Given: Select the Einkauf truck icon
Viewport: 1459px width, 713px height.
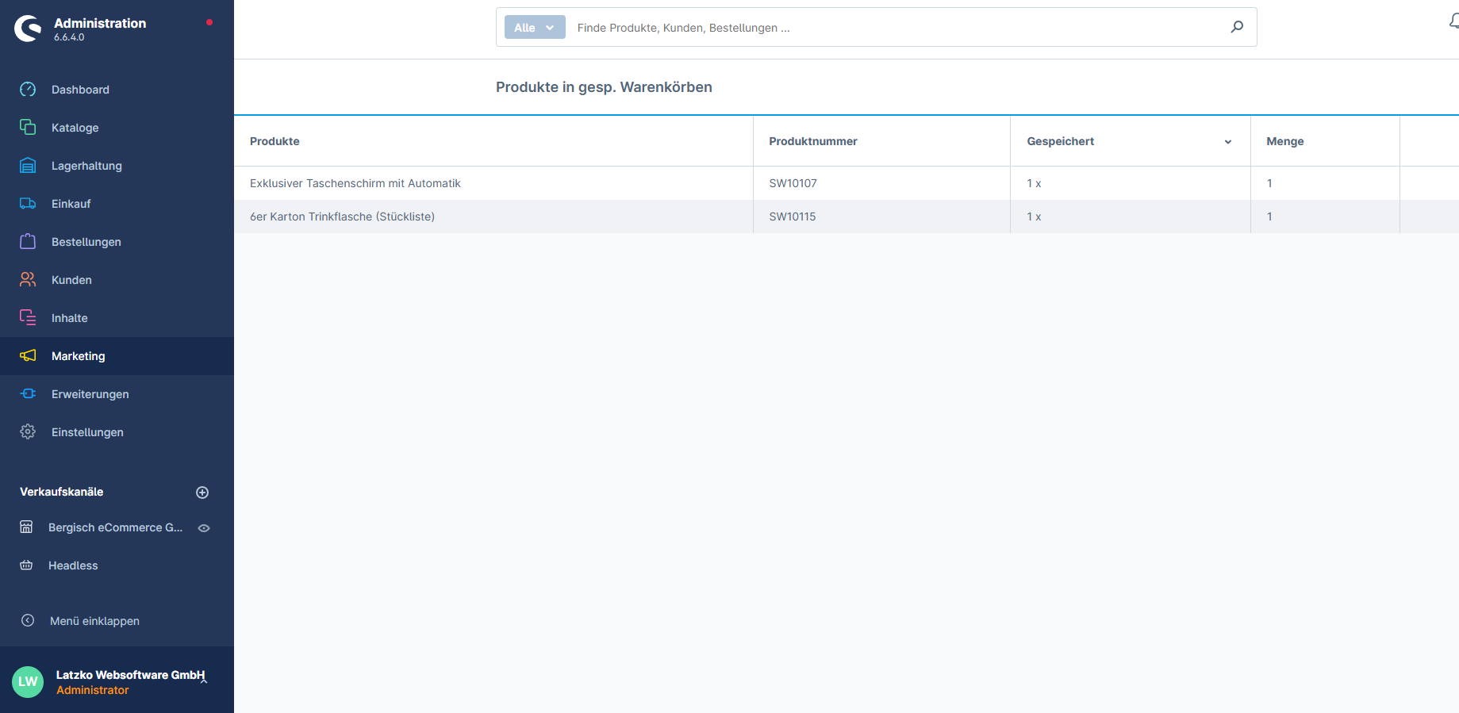Looking at the screenshot, I should coord(28,204).
